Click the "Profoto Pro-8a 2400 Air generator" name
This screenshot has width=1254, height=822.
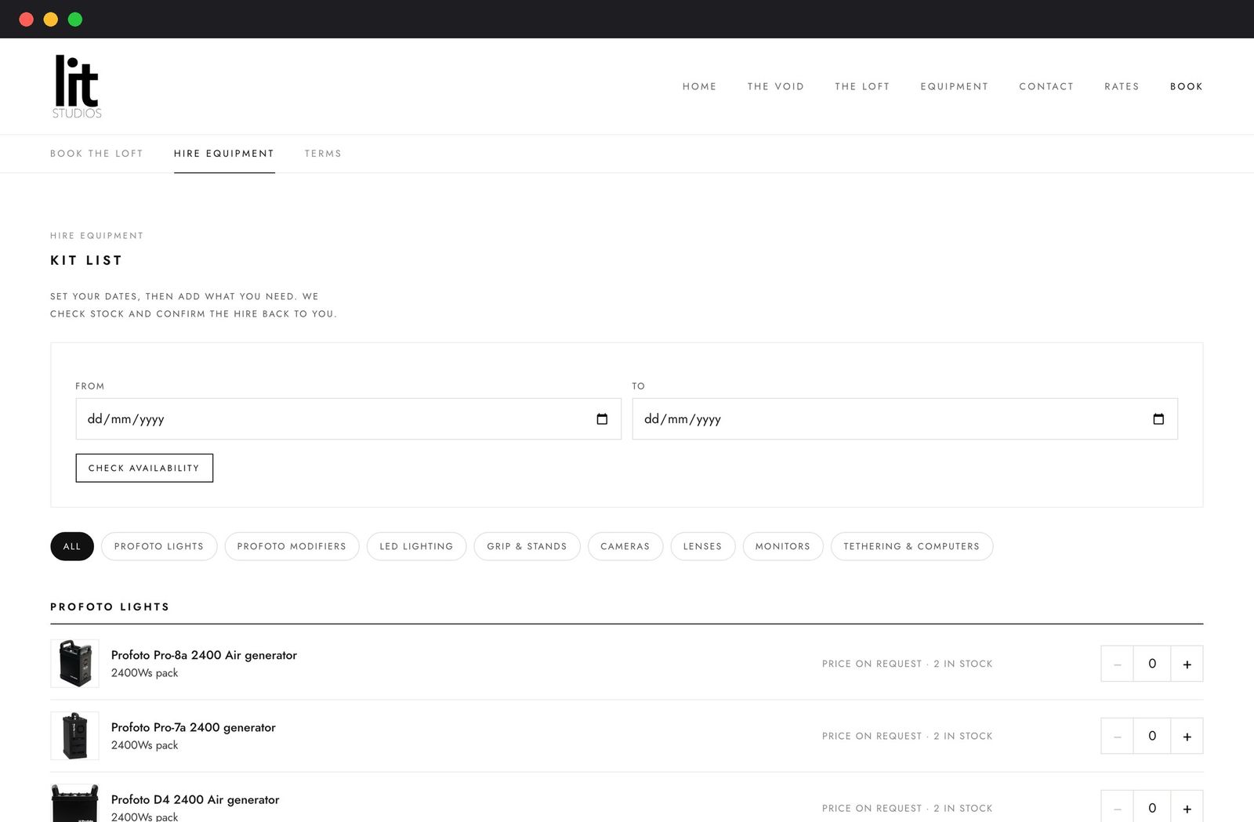click(204, 655)
